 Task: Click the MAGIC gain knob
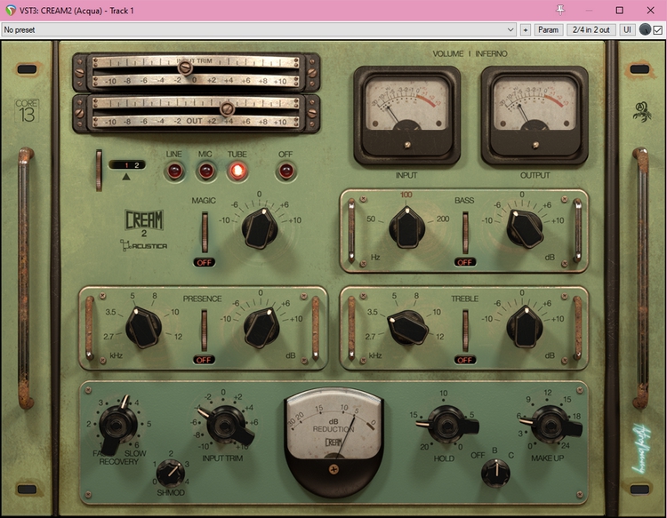coord(260,228)
